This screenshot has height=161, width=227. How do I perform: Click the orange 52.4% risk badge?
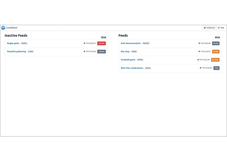(x=216, y=51)
